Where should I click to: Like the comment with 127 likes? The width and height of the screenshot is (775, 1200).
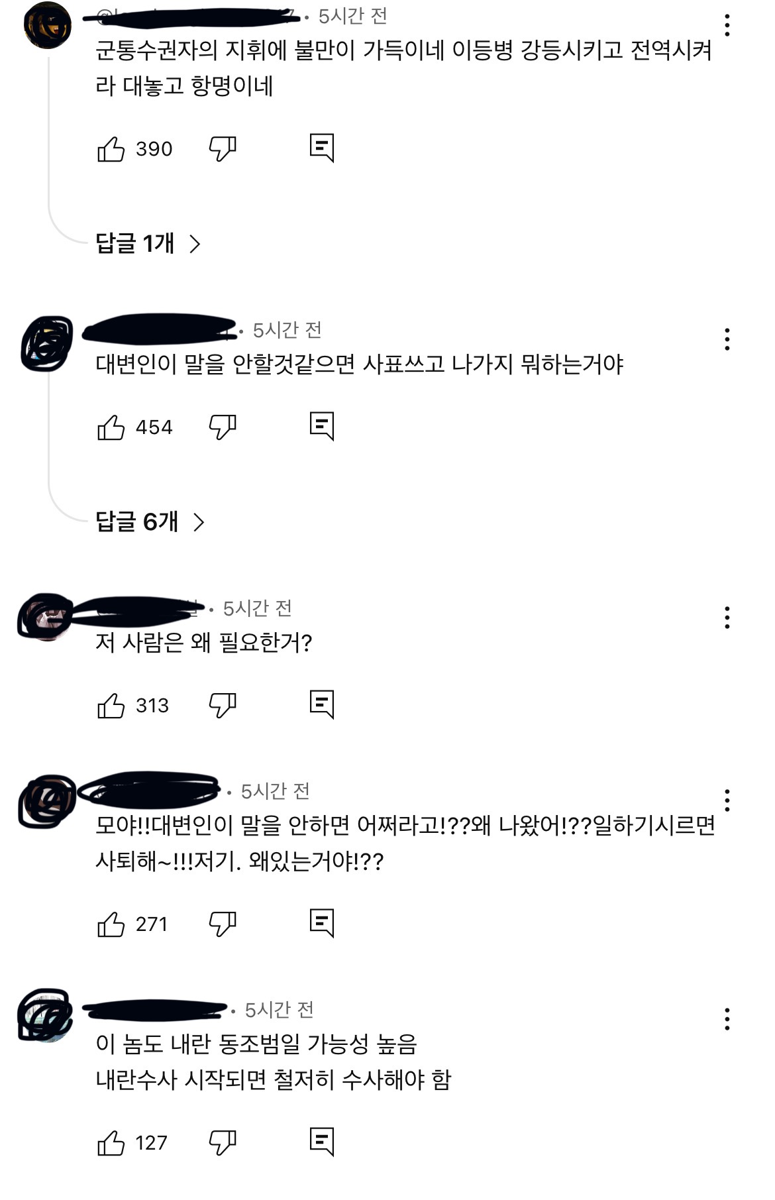(x=111, y=1143)
